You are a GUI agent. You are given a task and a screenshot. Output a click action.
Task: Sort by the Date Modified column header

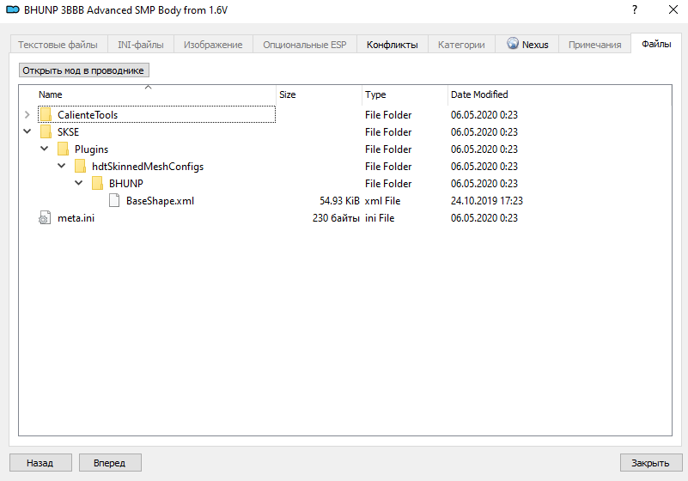(479, 94)
